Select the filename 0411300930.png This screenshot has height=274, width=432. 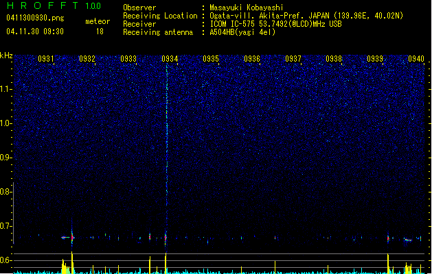pyautogui.click(x=35, y=18)
